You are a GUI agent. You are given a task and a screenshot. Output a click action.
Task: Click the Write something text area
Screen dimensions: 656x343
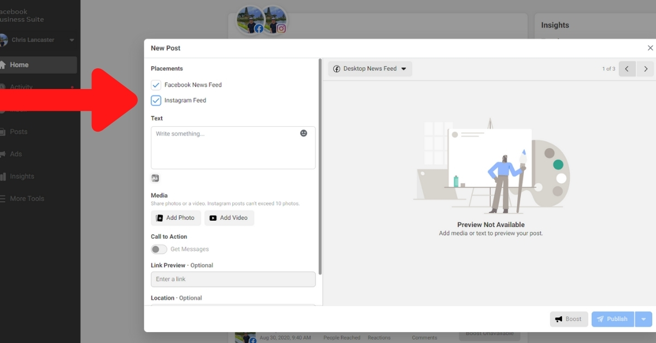coord(233,147)
